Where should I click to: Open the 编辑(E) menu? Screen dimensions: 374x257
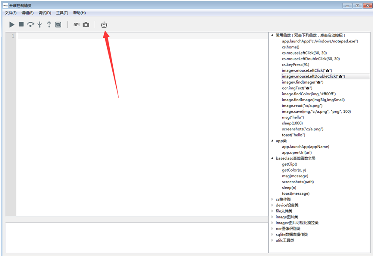tap(28, 13)
